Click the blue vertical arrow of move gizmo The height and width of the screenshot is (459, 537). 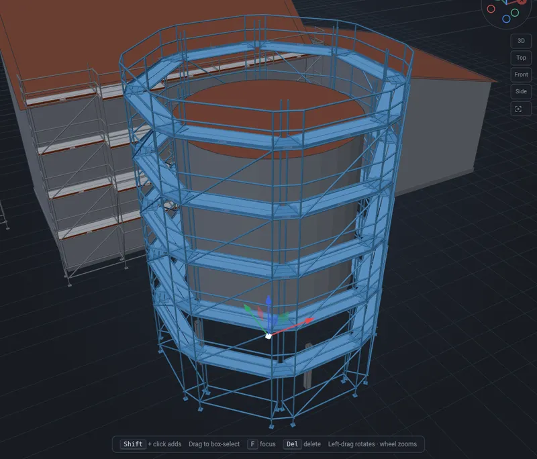pos(269,308)
